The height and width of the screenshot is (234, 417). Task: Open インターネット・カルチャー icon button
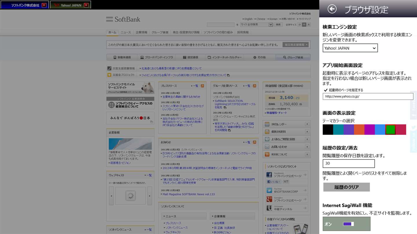point(224,57)
